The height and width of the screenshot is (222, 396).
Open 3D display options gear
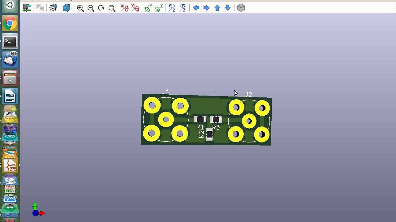pyautogui.click(x=53, y=8)
